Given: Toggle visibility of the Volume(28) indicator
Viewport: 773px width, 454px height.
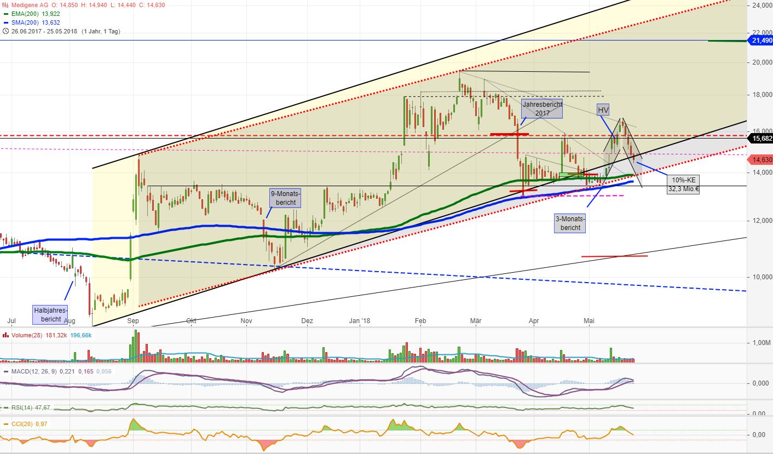Looking at the screenshot, I should coord(27,334).
